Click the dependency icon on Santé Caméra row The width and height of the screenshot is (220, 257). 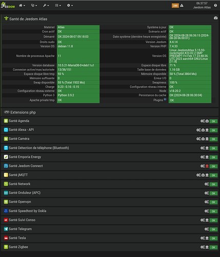[x=203, y=139]
